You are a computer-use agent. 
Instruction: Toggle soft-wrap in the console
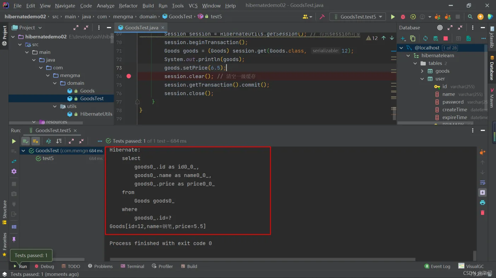(483, 182)
